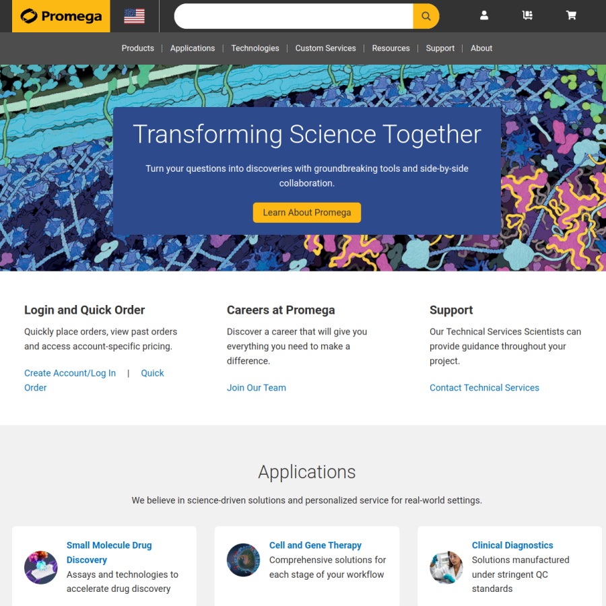Follow the Quick Order link
Screen dimensions: 606x606
coord(152,373)
